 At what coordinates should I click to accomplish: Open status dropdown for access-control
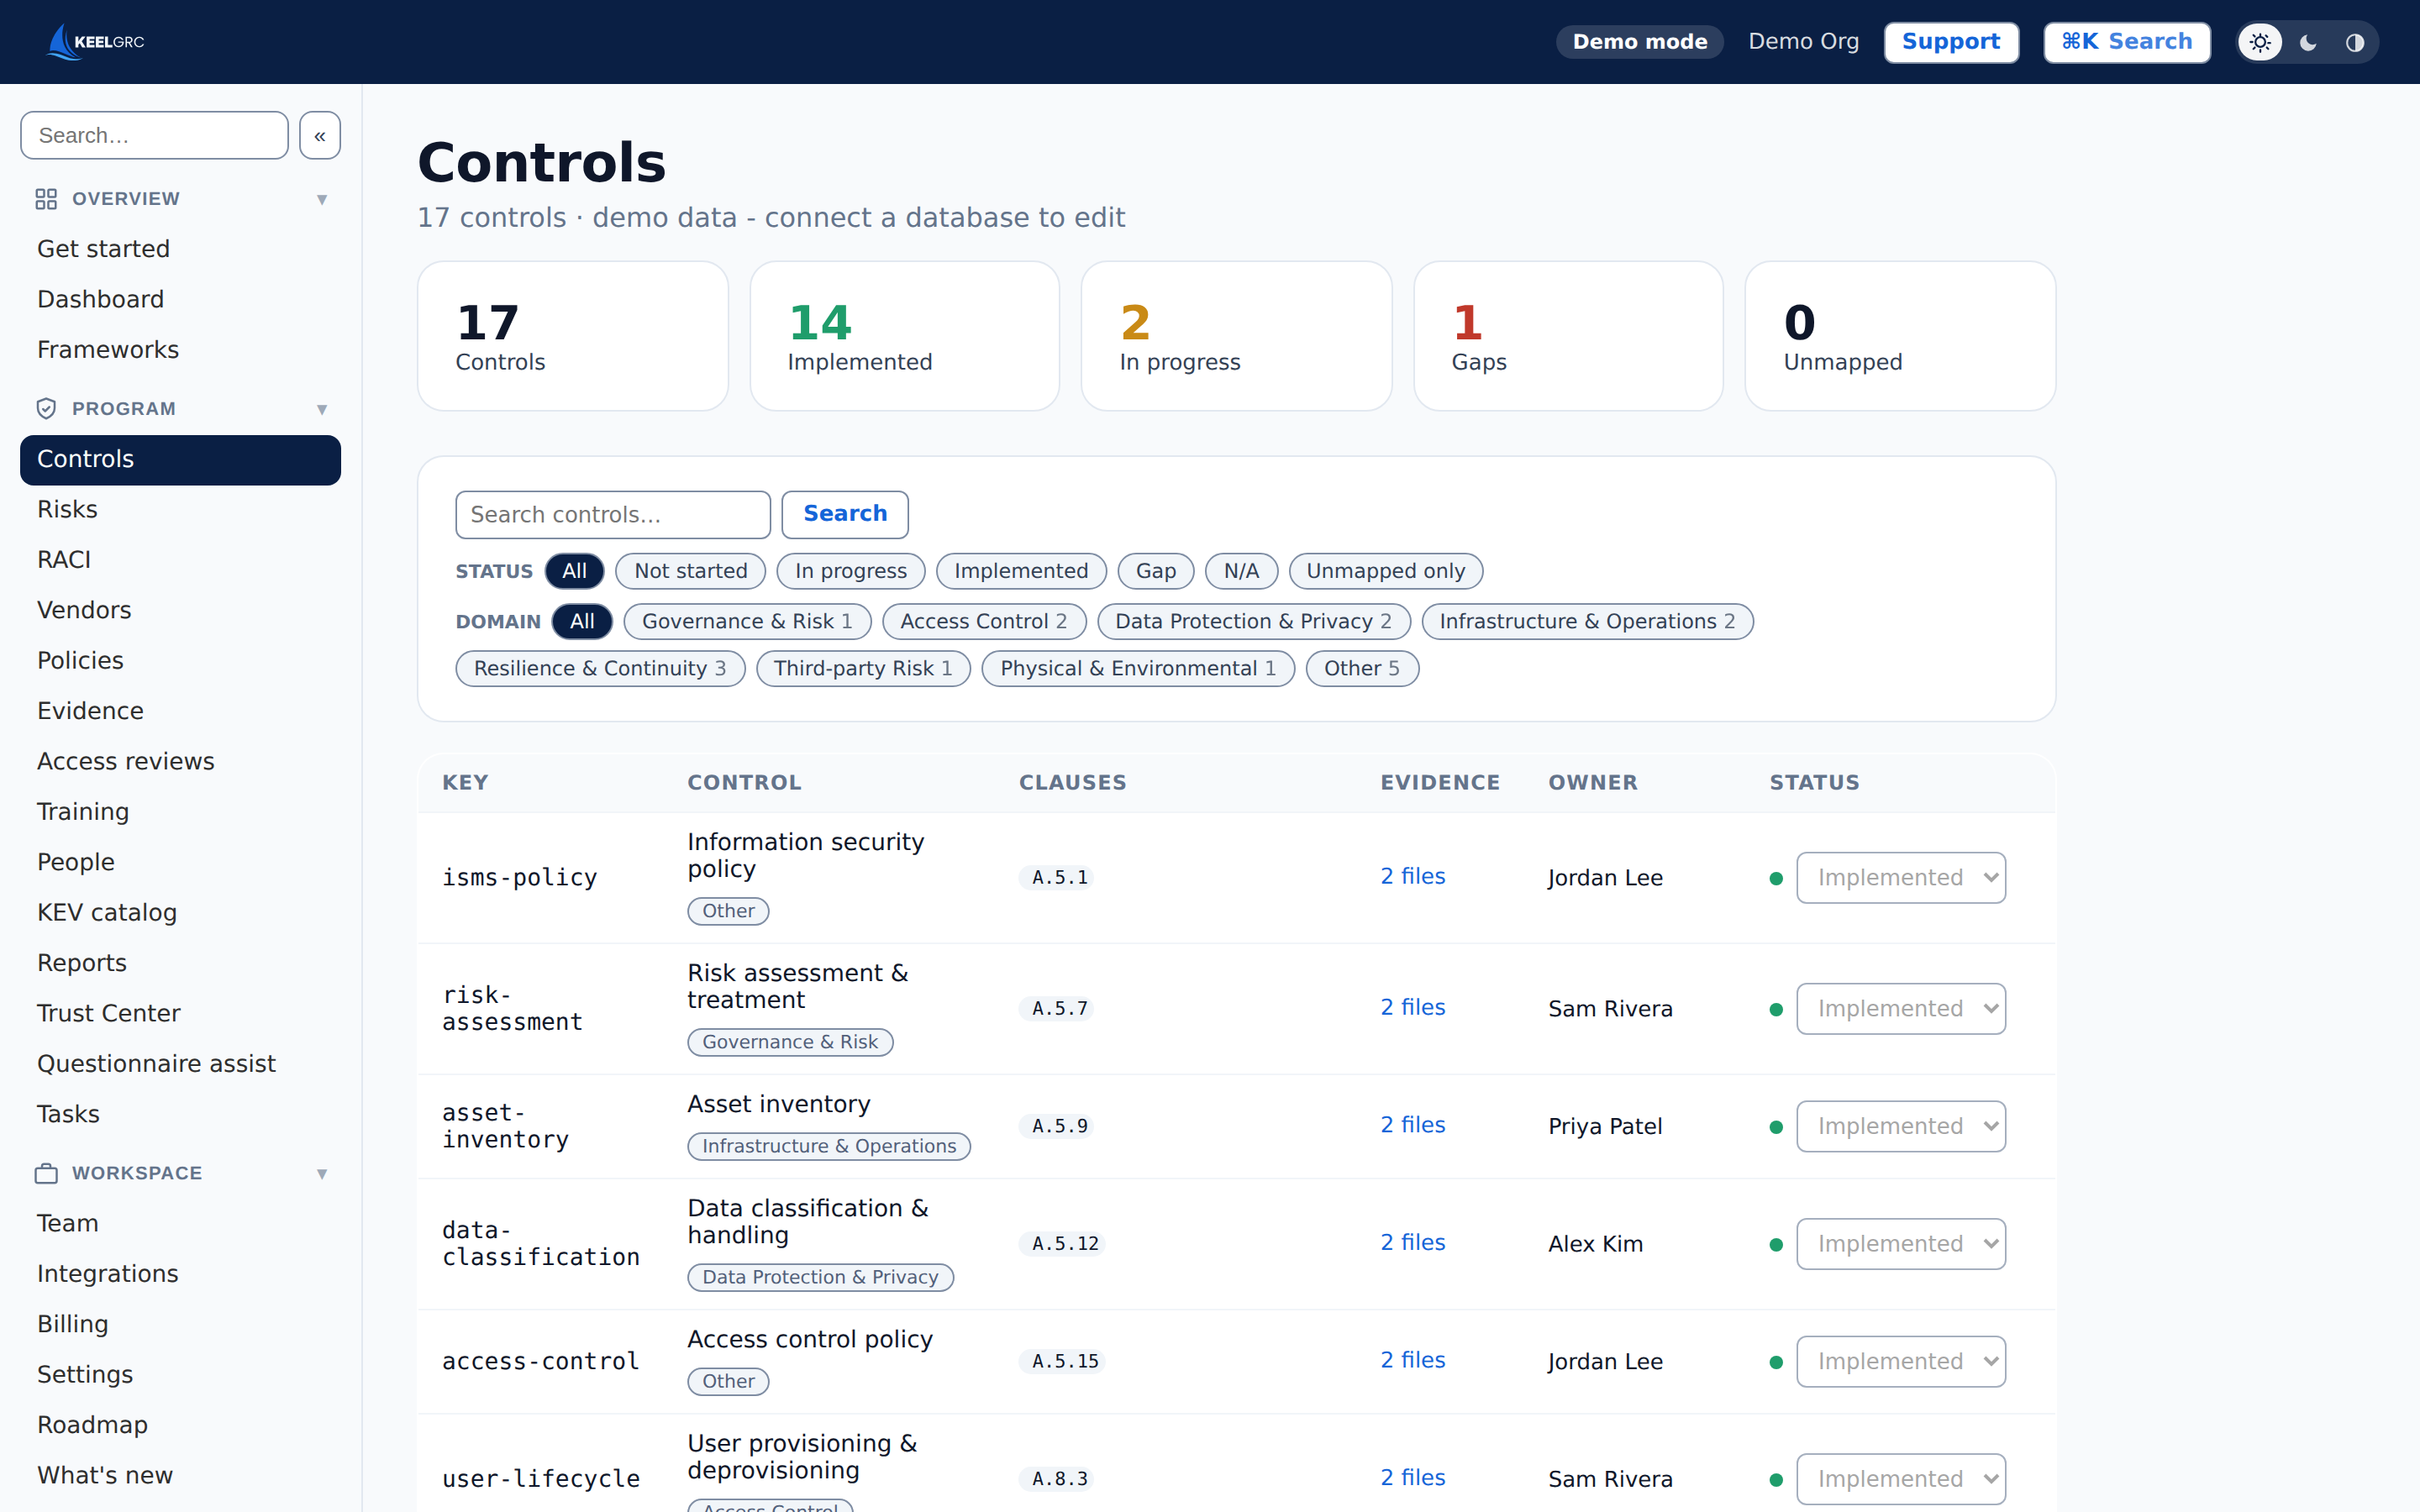pyautogui.click(x=1901, y=1361)
